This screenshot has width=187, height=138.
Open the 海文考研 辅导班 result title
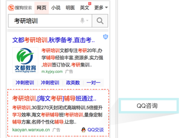pyautogui.click(x=54, y=98)
